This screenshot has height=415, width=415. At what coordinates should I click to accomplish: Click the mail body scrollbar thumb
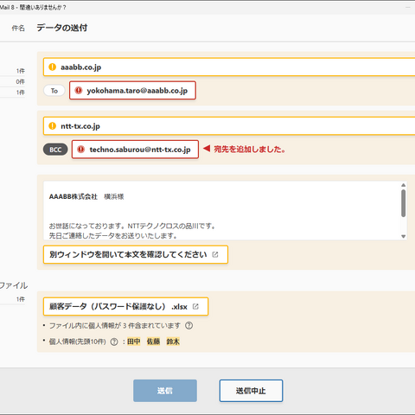coord(404,203)
